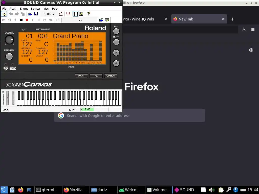Click the skip-to-end transport button
The height and width of the screenshot is (194, 259).
[x=50, y=20]
